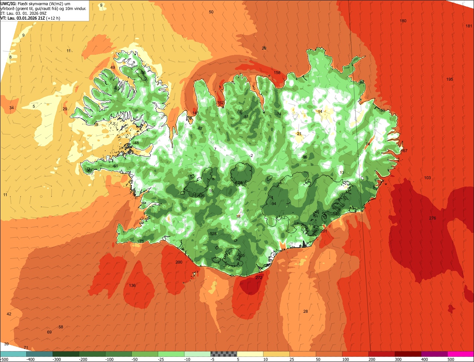
Task: Click the '-96' value in the eastern highlands
Action: 304,157
